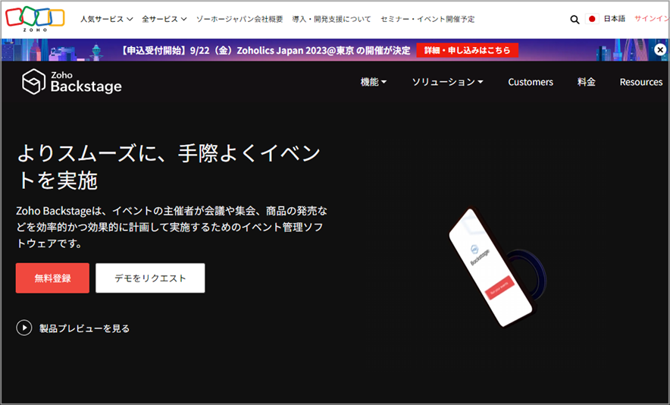Screen dimensions: 670x405
Task: Click the よりスムーズに、手際よくイベントを実施 headline
Action: 169,166
